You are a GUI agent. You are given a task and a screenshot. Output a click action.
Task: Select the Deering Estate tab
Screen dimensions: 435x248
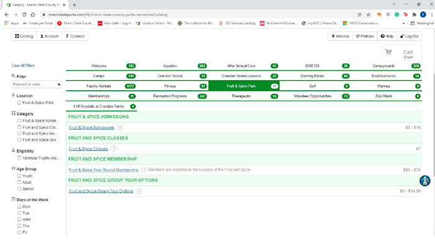315,76
